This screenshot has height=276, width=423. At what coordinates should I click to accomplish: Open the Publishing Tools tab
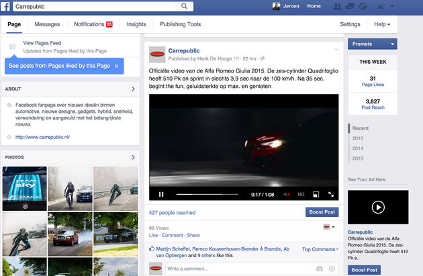click(180, 24)
